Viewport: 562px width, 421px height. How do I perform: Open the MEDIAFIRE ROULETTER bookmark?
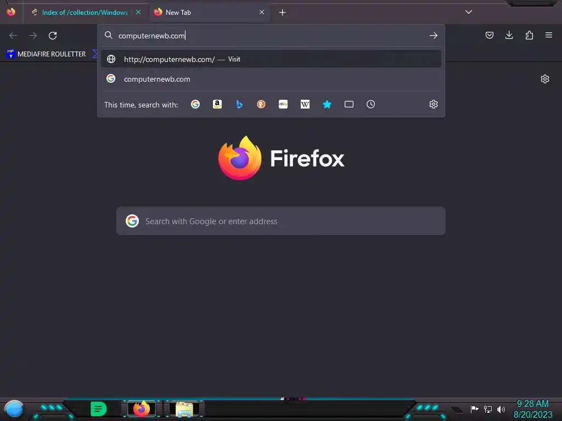click(46, 54)
